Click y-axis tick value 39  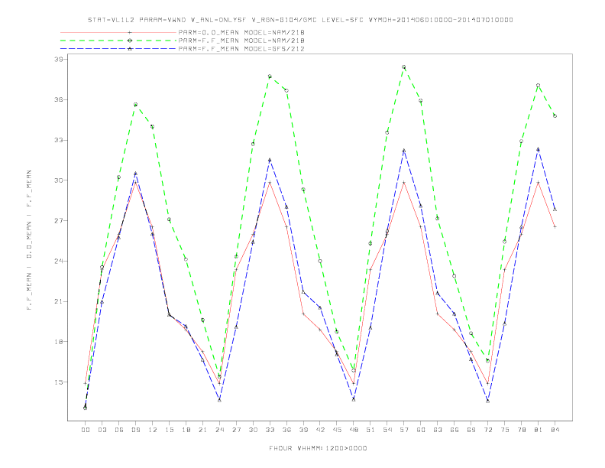click(x=59, y=59)
